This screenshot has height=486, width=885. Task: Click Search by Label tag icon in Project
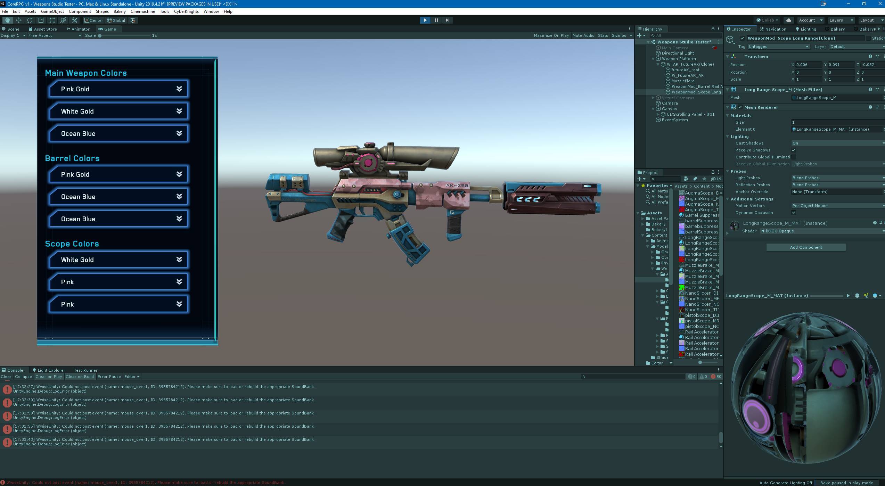click(x=695, y=179)
